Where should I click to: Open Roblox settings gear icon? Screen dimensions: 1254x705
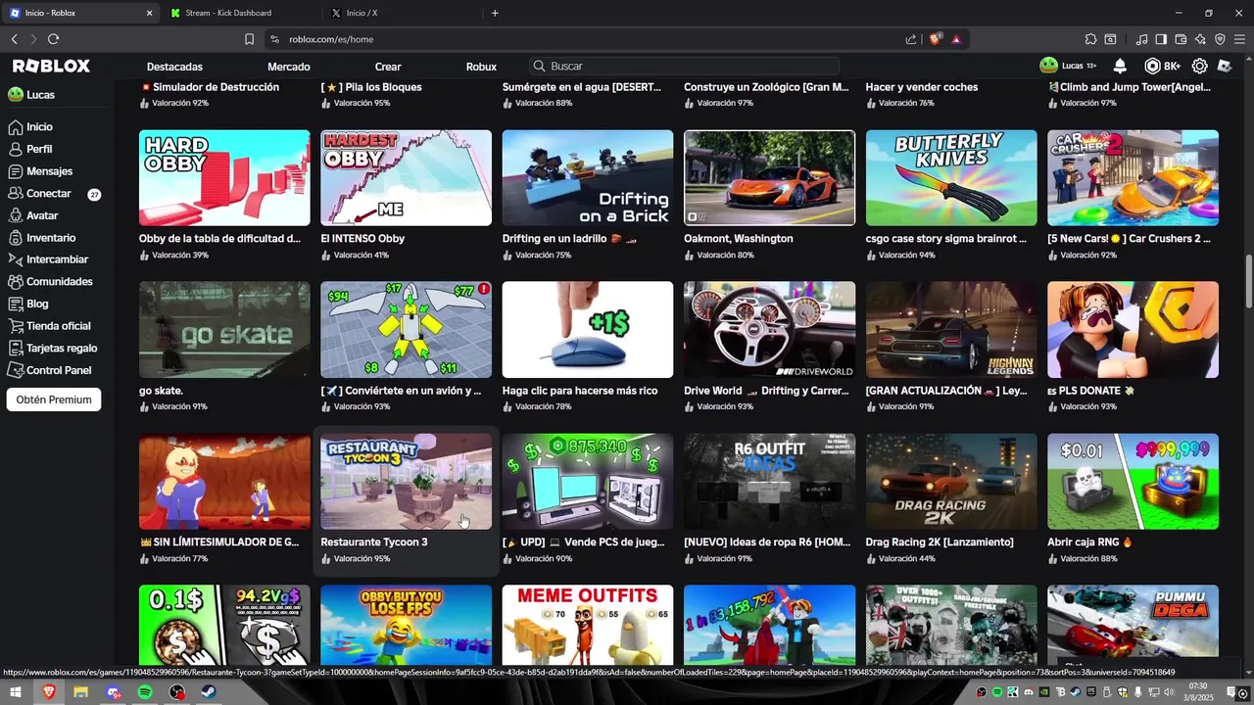point(1199,66)
